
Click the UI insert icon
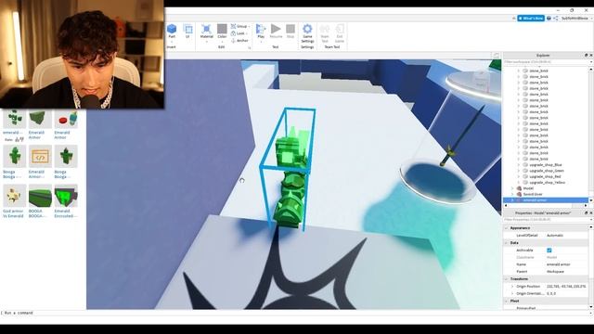coord(187,29)
